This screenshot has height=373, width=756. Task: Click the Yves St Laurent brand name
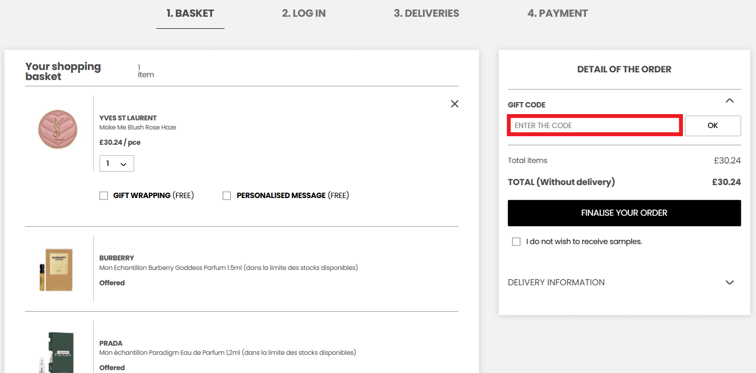point(128,118)
